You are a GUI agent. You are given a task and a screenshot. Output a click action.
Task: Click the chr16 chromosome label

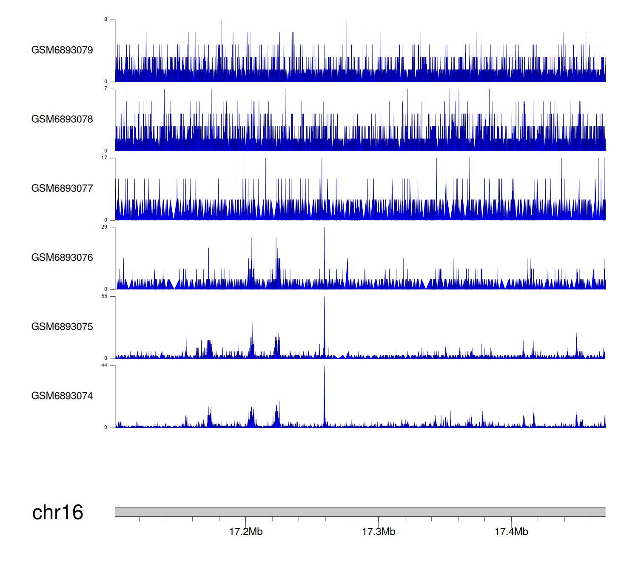click(57, 513)
